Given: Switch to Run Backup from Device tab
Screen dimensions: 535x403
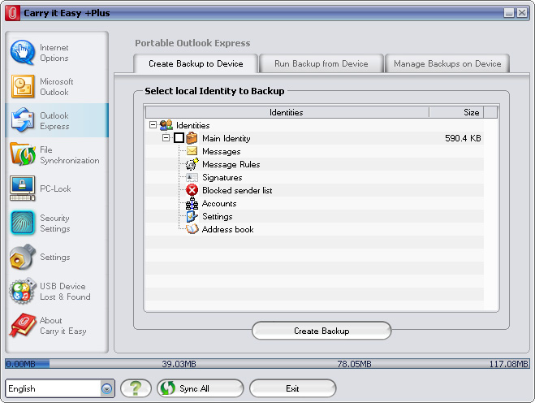Looking at the screenshot, I should click(321, 63).
